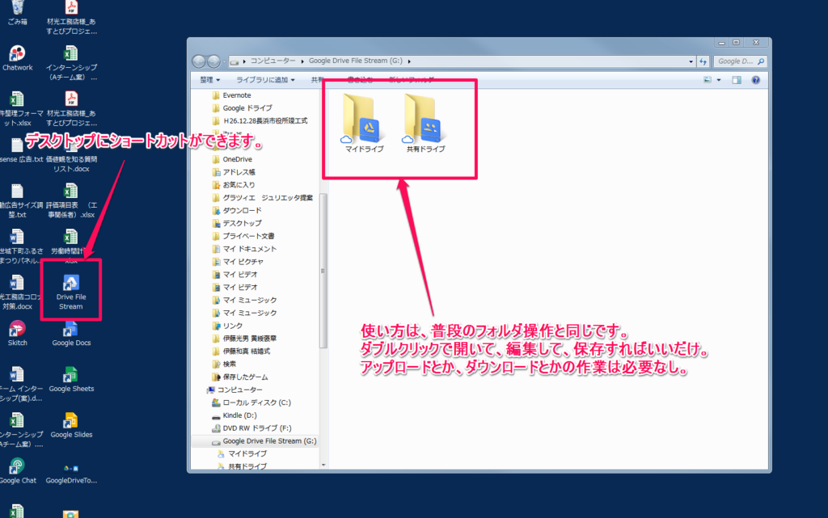Open the GoogleDriveTo... desktop icon
The height and width of the screenshot is (518, 828).
pos(71,472)
